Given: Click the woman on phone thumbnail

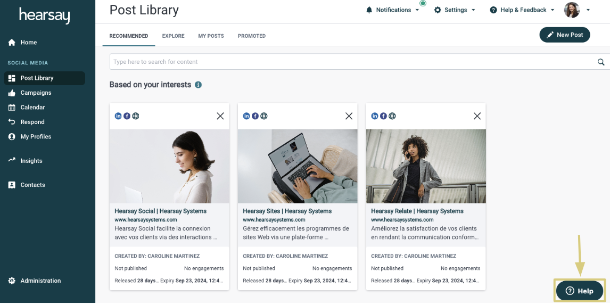Looking at the screenshot, I should 426,166.
